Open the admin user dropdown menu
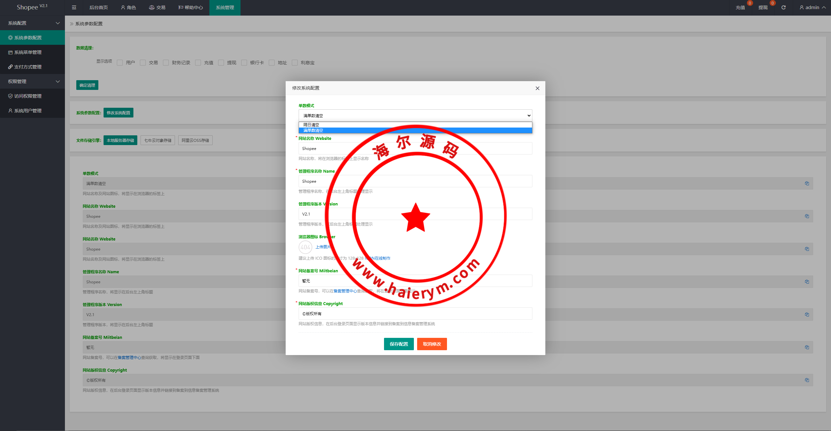 tap(812, 7)
